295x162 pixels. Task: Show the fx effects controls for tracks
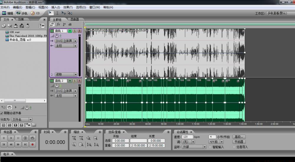[58, 24]
